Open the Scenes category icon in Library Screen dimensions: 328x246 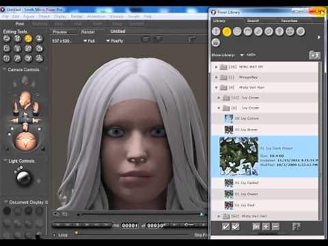tap(216, 42)
